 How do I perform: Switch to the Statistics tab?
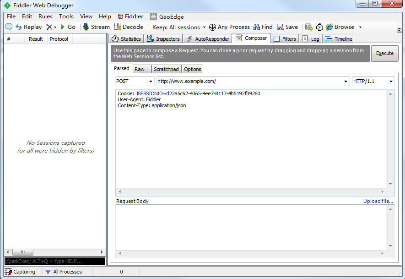click(126, 39)
